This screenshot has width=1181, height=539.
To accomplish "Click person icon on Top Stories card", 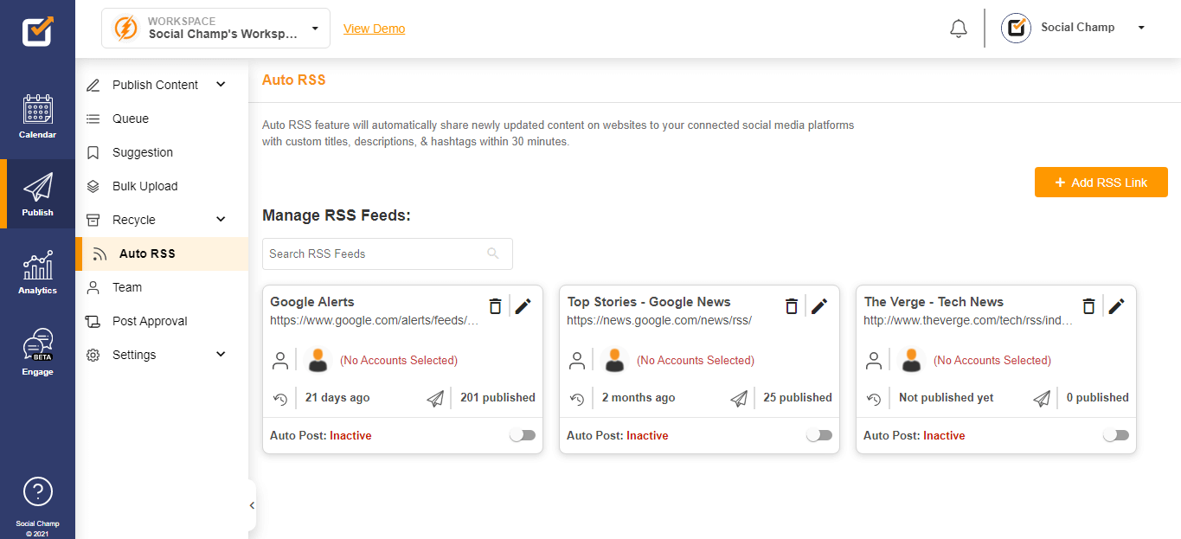I will pyautogui.click(x=577, y=361).
